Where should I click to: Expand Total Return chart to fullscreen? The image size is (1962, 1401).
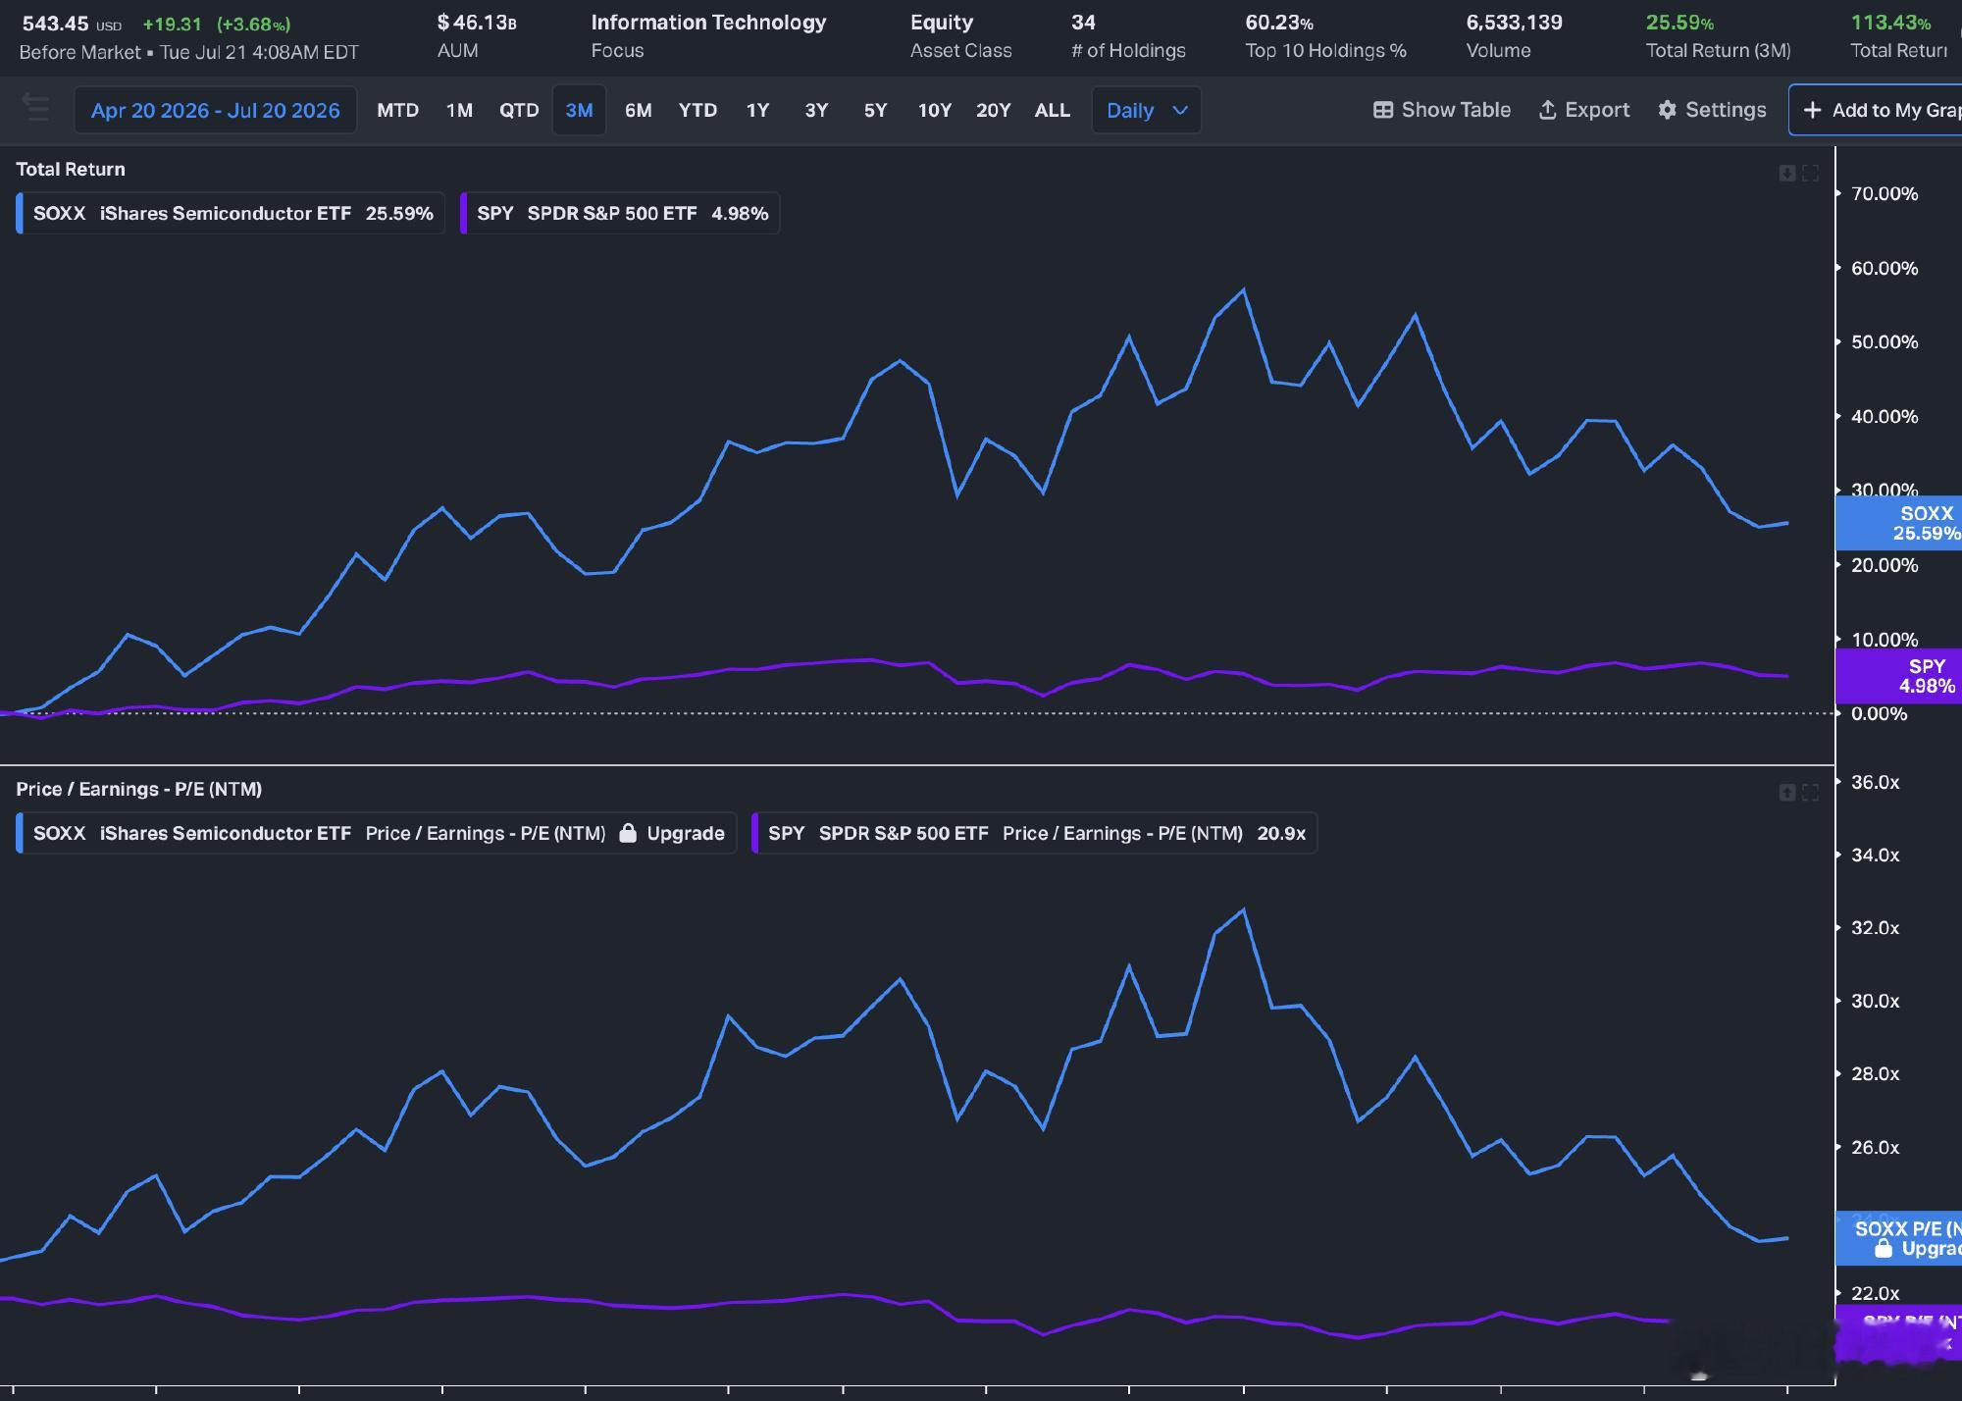pos(1811,173)
